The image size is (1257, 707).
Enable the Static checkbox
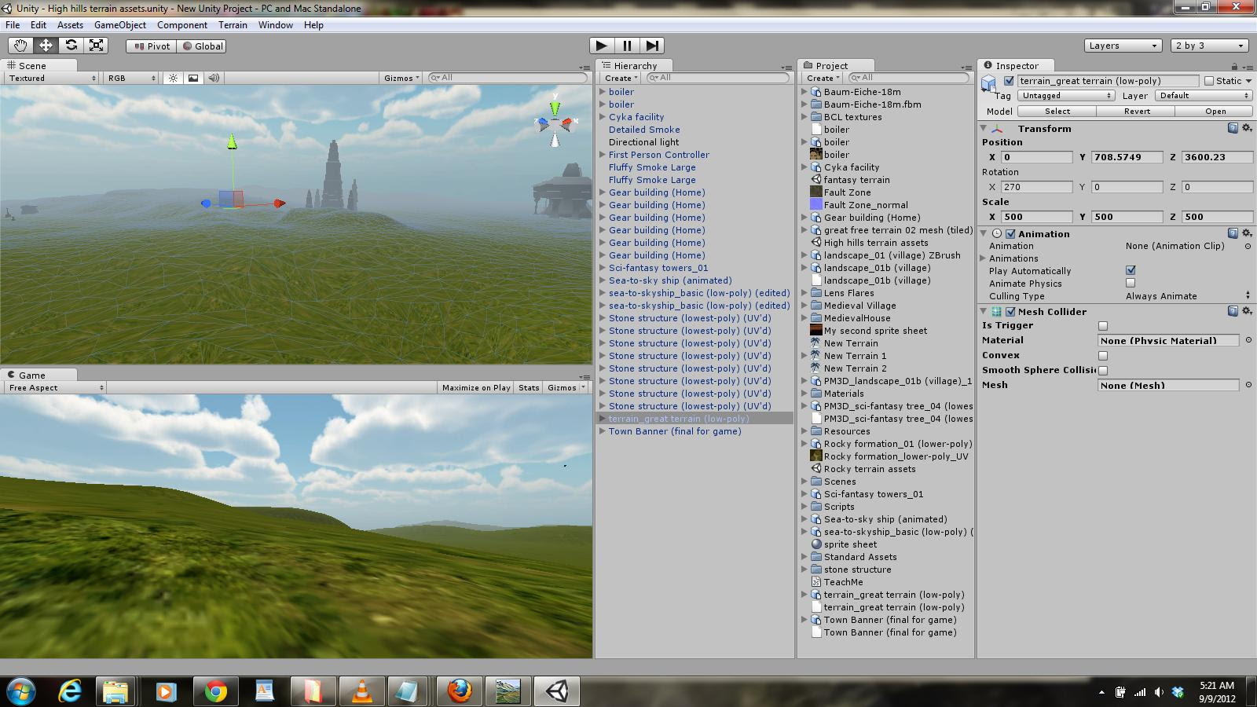point(1209,81)
